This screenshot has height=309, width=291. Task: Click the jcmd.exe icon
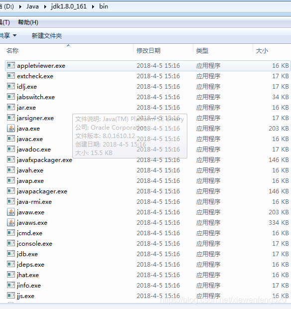pyautogui.click(x=11, y=233)
